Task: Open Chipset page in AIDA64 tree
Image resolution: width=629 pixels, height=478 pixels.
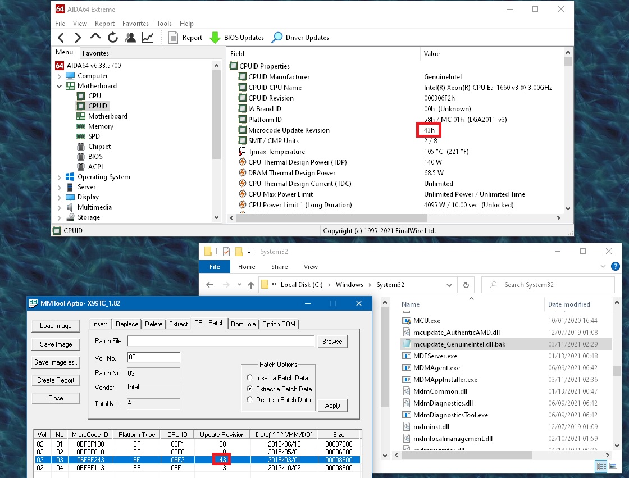Action: pyautogui.click(x=99, y=147)
